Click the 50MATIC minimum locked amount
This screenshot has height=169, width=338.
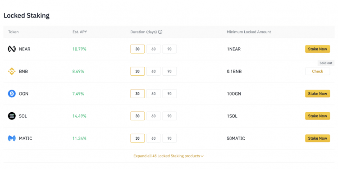(x=236, y=138)
